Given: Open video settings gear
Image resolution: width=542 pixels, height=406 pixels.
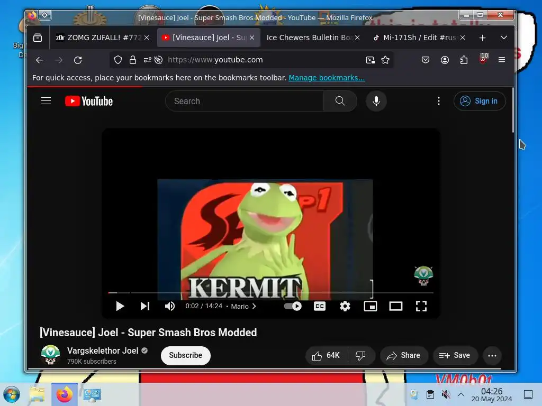Looking at the screenshot, I should (x=345, y=306).
